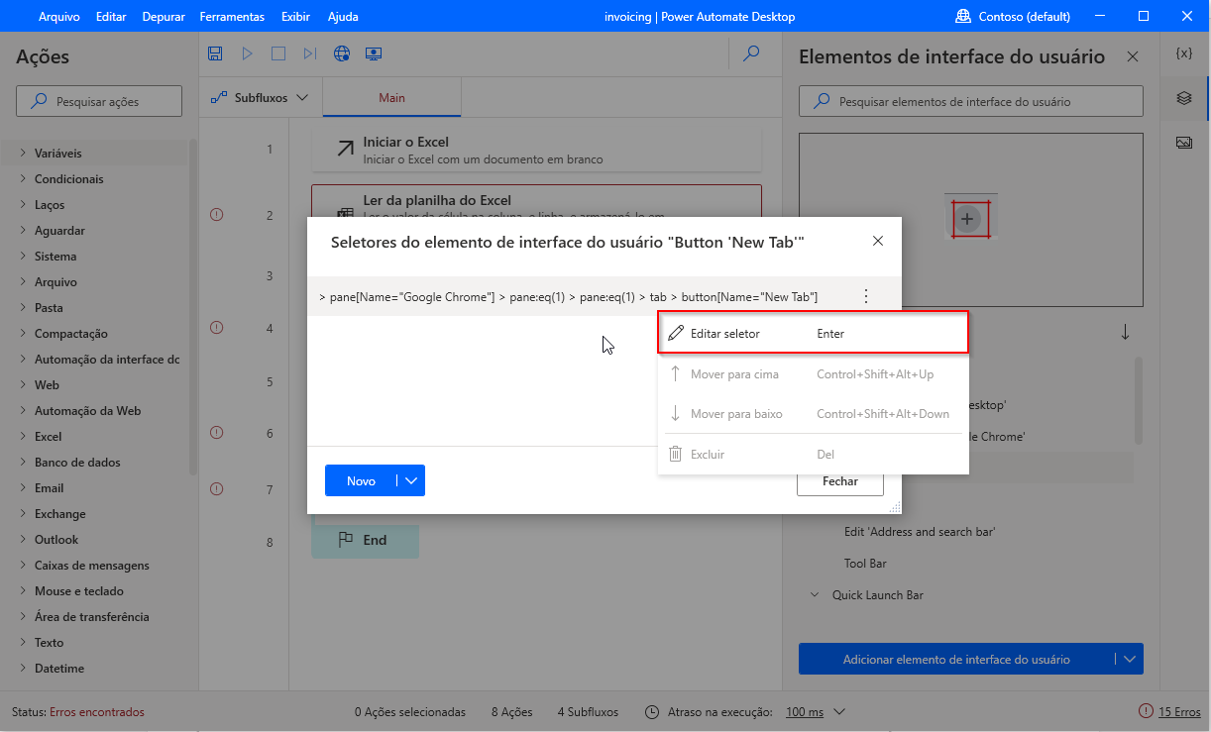Open the 'Adicionar elemento' split-button arrow
1211x732 pixels.
tap(1129, 659)
